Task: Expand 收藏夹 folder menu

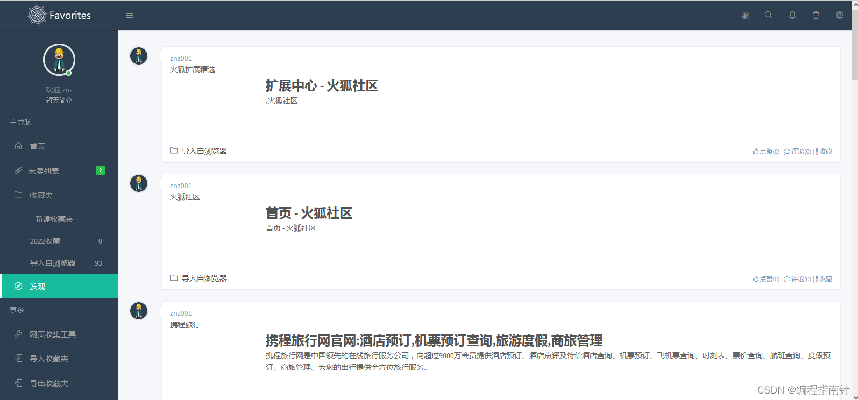Action: [x=59, y=195]
